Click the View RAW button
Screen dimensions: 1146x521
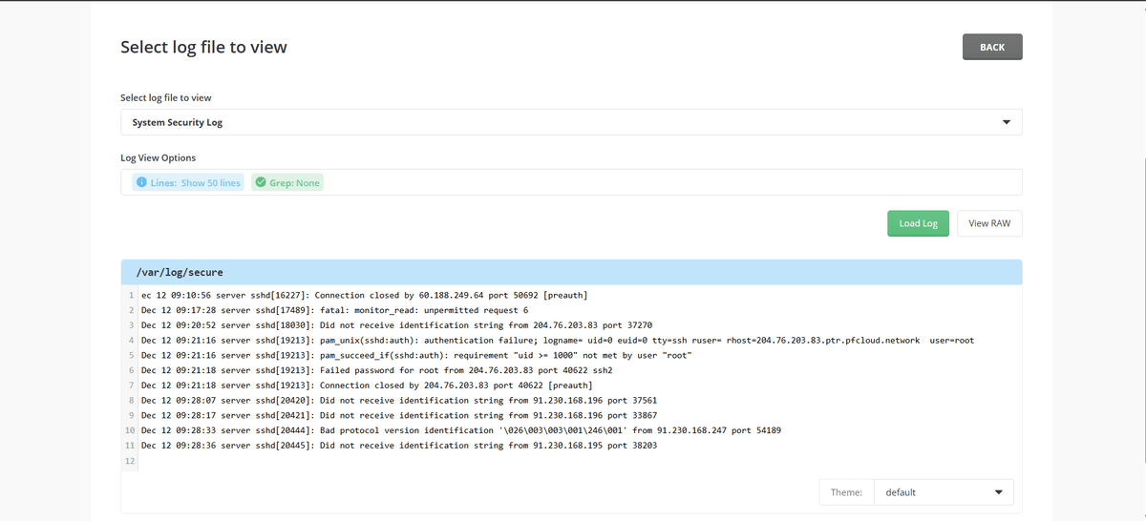(x=988, y=223)
